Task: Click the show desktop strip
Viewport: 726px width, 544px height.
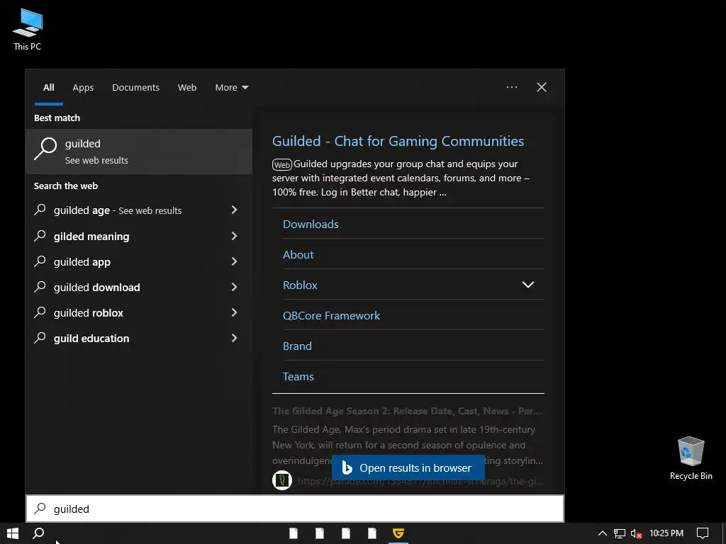Action: (x=724, y=533)
